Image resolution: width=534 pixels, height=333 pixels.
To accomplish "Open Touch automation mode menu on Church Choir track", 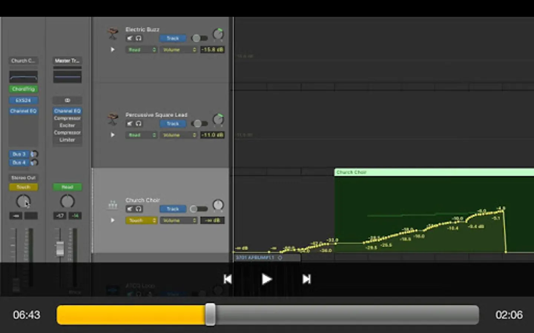I will pyautogui.click(x=141, y=221).
